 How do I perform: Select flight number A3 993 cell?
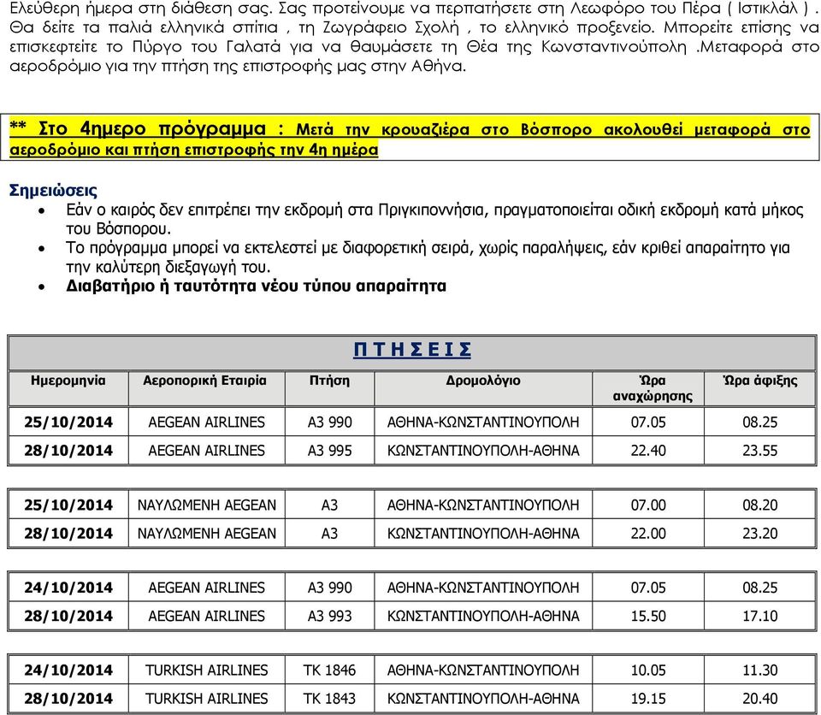(329, 616)
